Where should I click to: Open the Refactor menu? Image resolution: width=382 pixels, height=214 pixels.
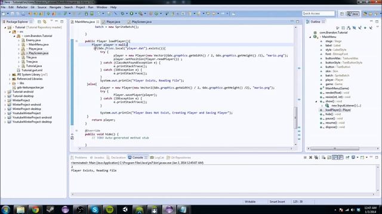tap(22, 7)
